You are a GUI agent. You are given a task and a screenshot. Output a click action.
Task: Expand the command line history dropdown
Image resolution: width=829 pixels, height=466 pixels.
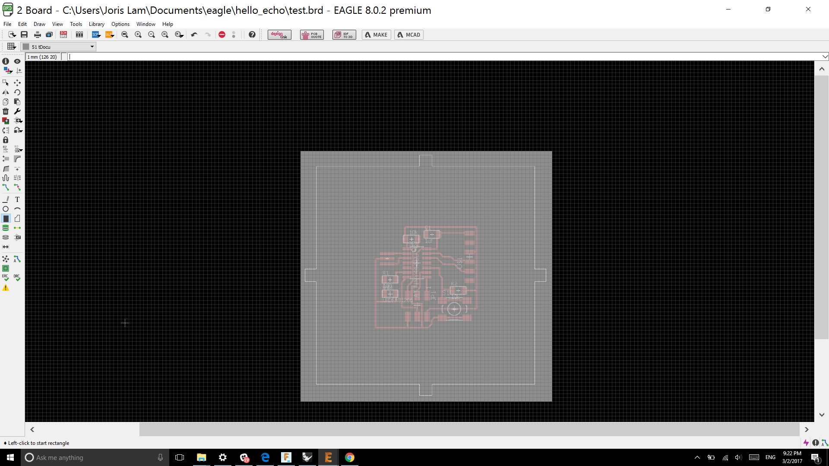click(825, 57)
